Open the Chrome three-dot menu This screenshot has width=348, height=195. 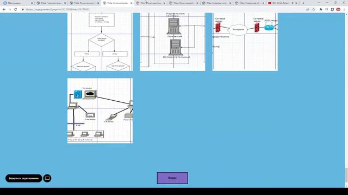[x=344, y=10]
